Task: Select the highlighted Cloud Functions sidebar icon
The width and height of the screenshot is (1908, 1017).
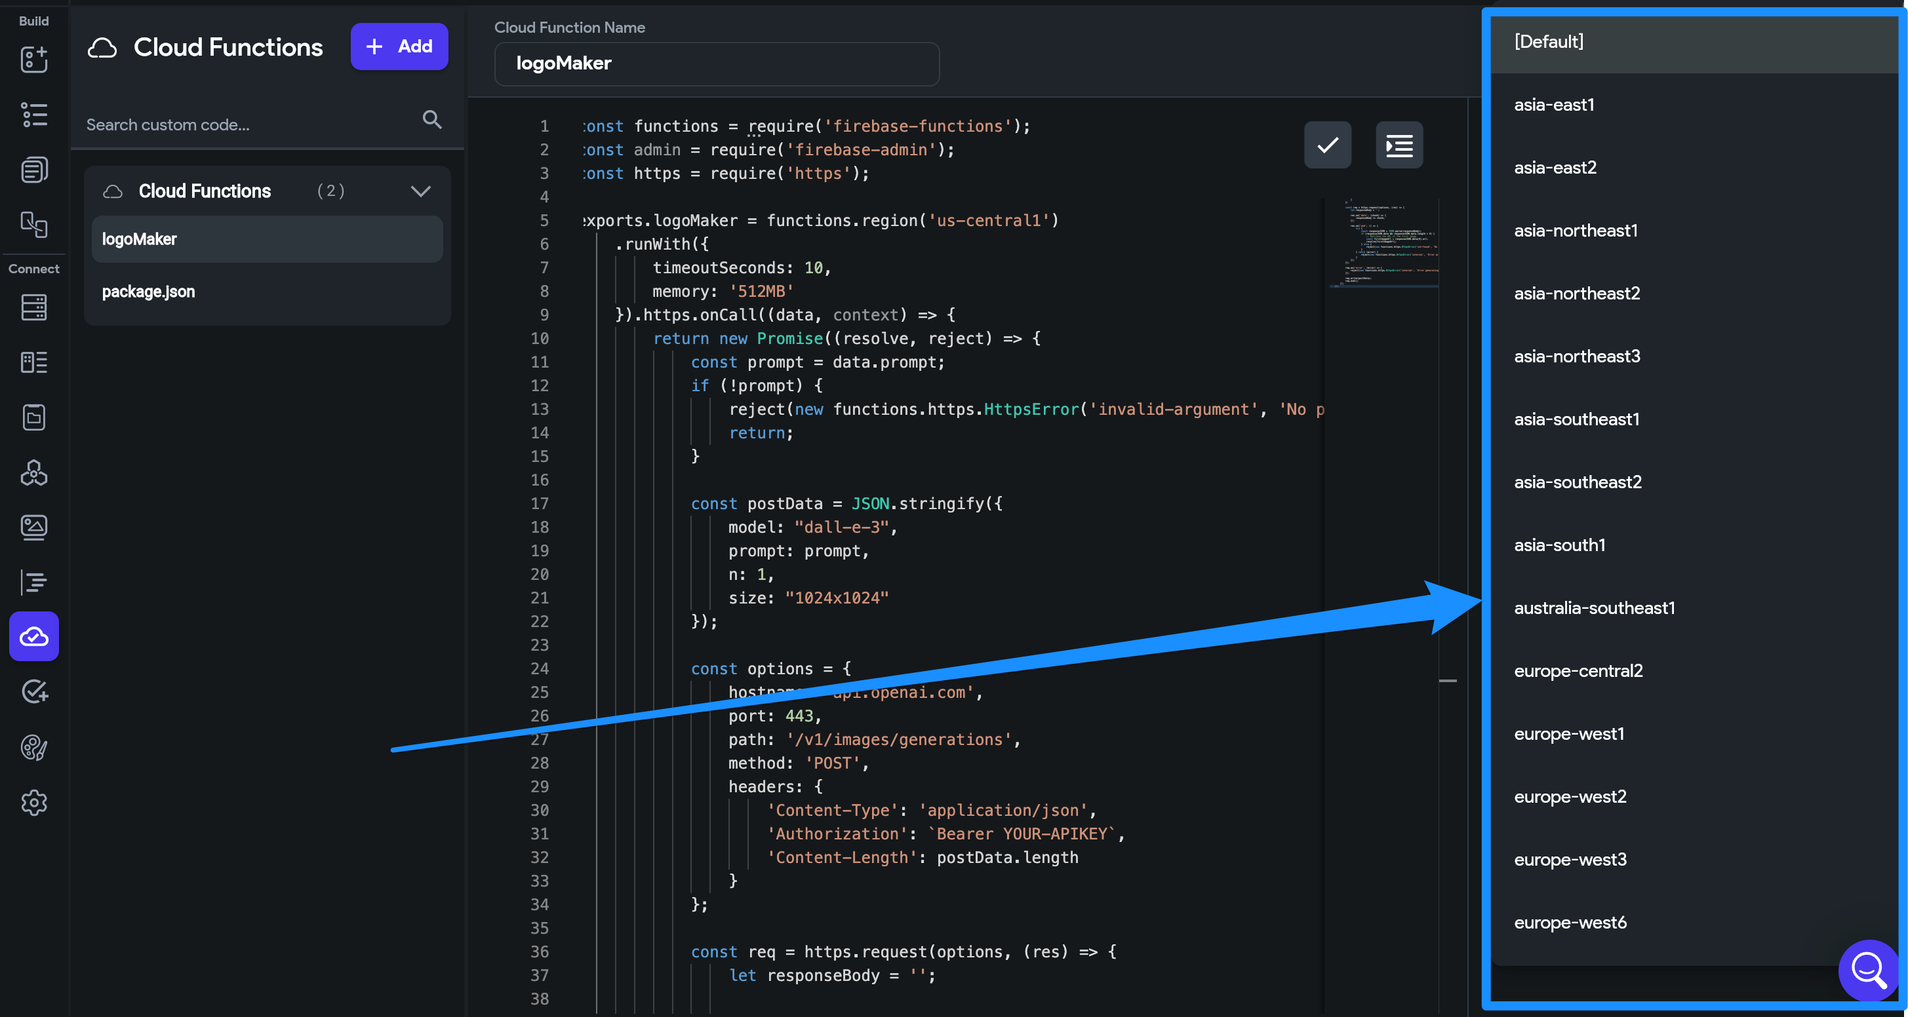Action: tap(34, 636)
